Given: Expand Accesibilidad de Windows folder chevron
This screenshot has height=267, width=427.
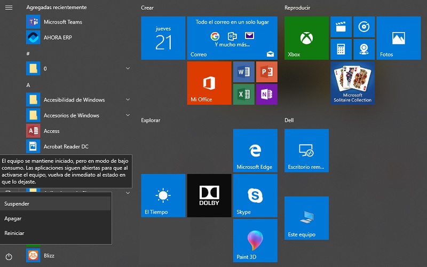Looking at the screenshot, I should (x=128, y=100).
